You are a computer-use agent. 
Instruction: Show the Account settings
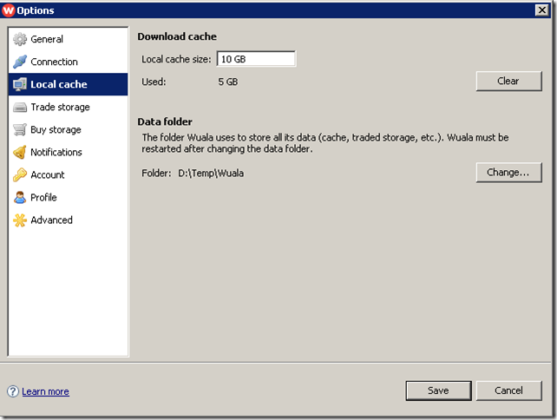coord(68,174)
